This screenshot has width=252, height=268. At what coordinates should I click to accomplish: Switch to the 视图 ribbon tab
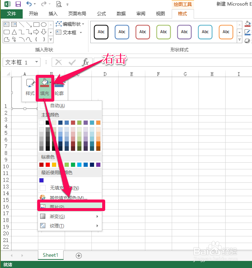(x=160, y=14)
